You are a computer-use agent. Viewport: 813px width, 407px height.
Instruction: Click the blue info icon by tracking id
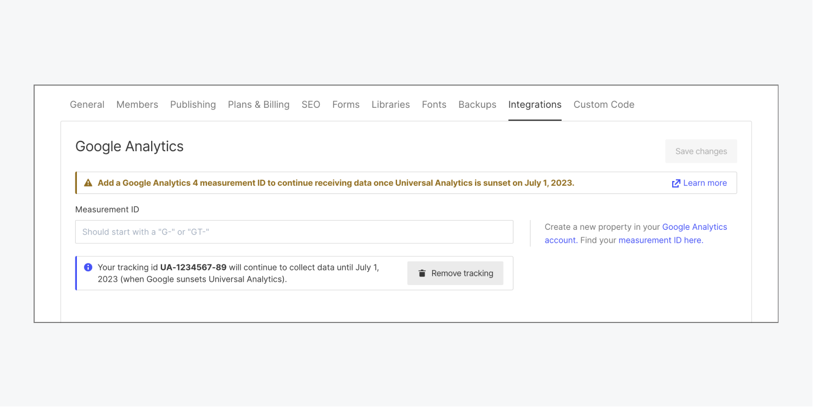(88, 267)
